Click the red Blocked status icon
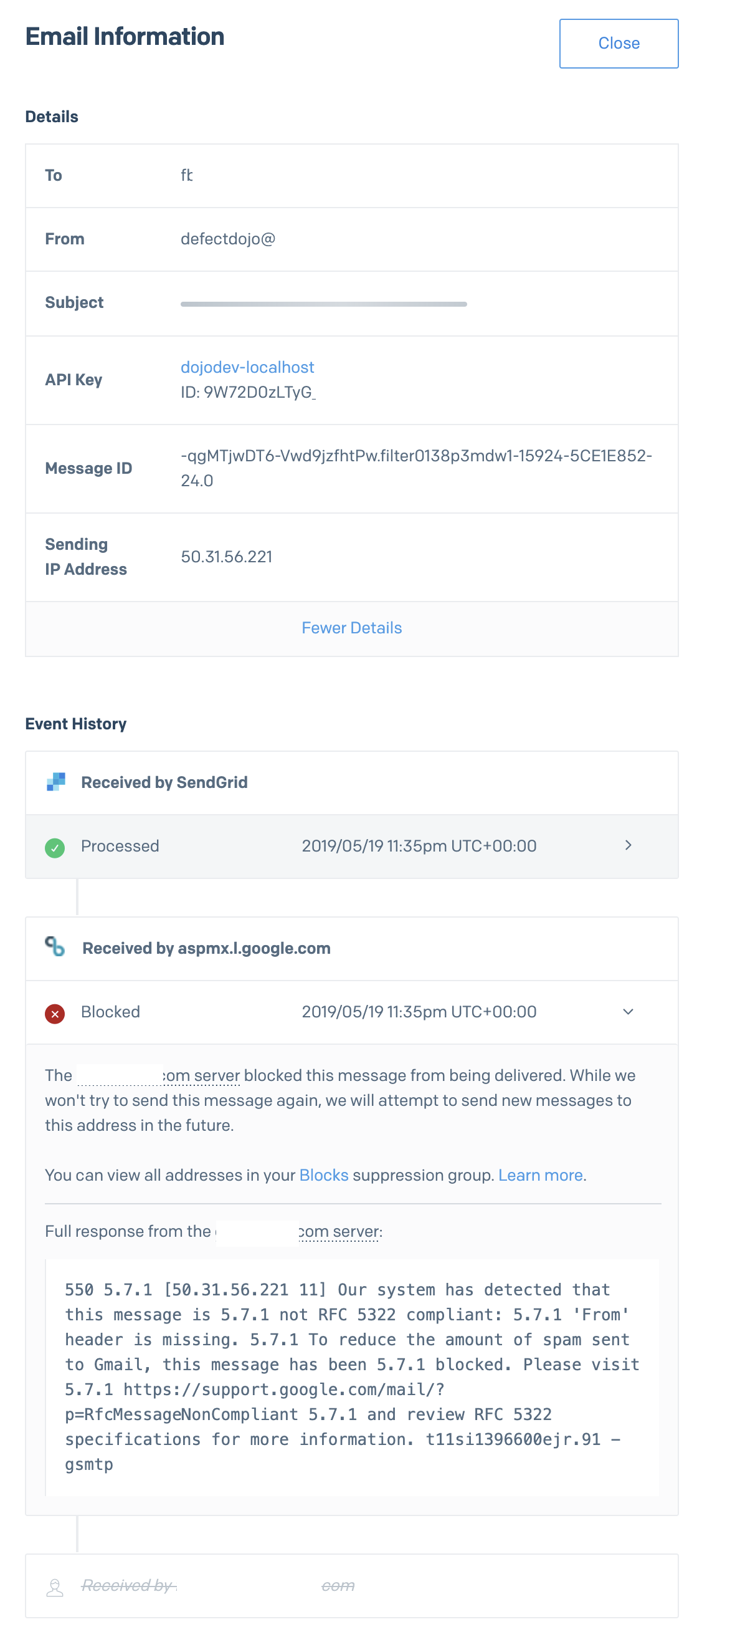740x1637 pixels. point(55,1012)
